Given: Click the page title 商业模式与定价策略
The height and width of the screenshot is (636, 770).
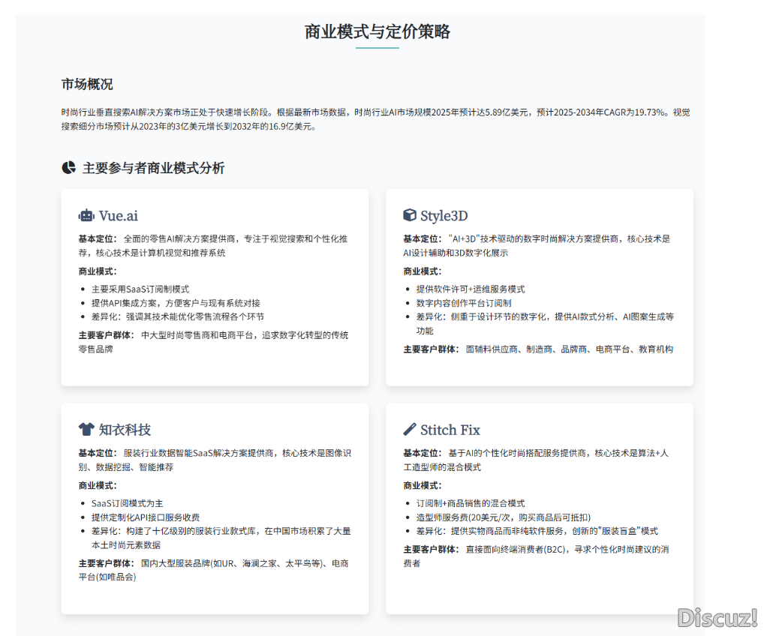Looking at the screenshot, I should [x=377, y=32].
